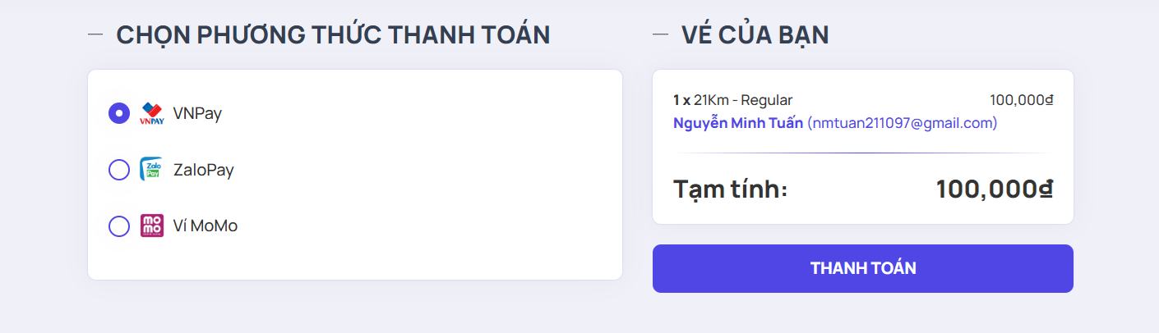
Task: Choose the ZaloPay radio button
Action: (x=119, y=170)
